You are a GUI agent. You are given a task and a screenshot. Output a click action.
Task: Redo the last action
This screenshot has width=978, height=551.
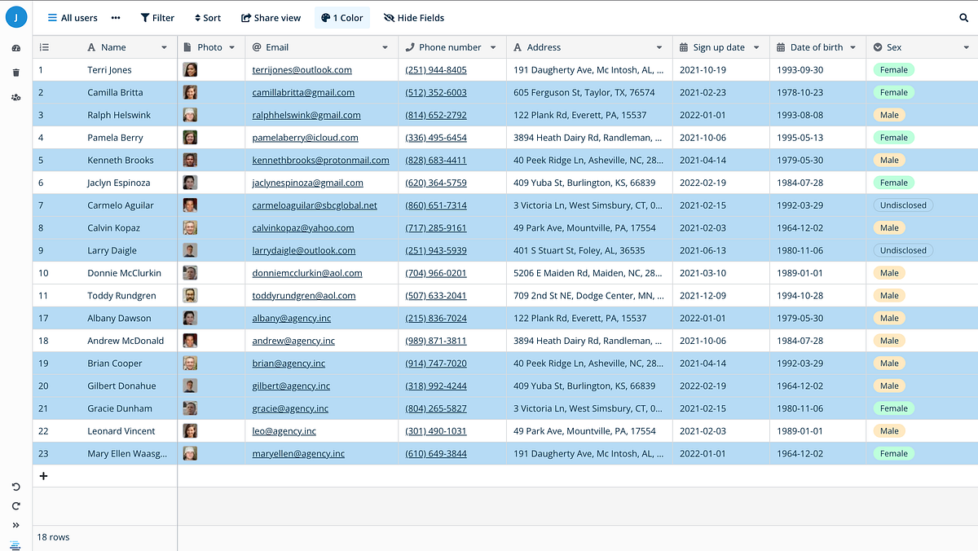point(15,505)
